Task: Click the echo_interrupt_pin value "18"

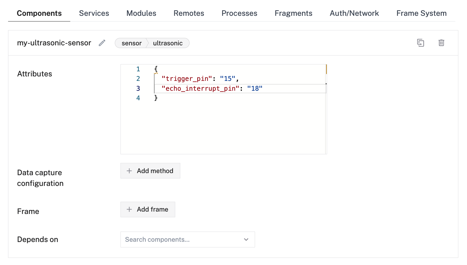Action: (x=255, y=89)
